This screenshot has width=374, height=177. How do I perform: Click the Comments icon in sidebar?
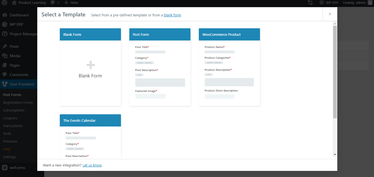click(x=5, y=75)
